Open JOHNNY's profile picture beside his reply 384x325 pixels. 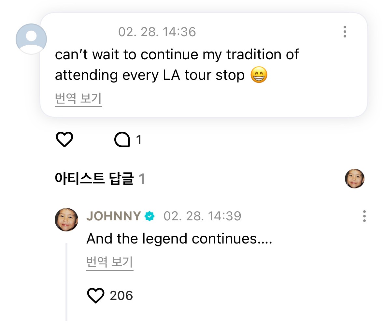(66, 220)
